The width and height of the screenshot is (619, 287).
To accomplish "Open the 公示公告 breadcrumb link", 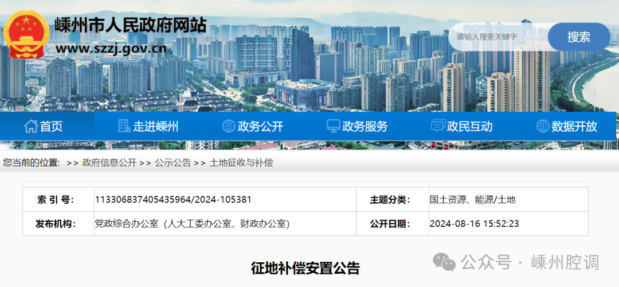I will (x=173, y=163).
